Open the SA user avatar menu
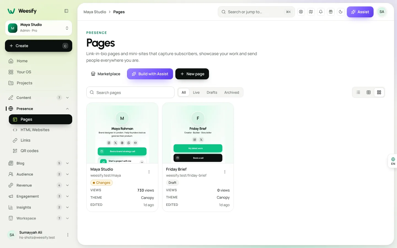This screenshot has width=397, height=248. point(382,12)
